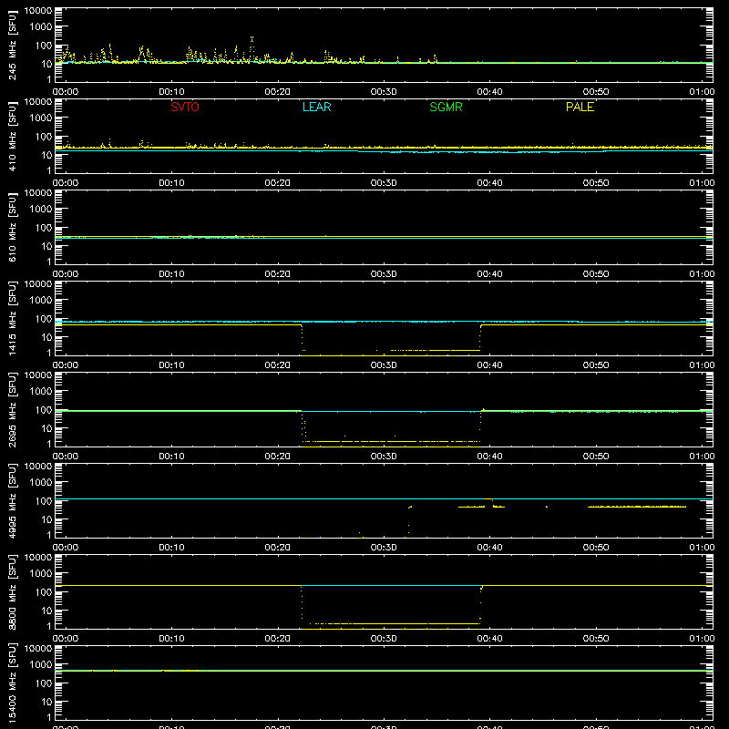Screen dimensions: 729x729
Task: Select the 410 MHz [SFU] axis title
Action: click(13, 136)
